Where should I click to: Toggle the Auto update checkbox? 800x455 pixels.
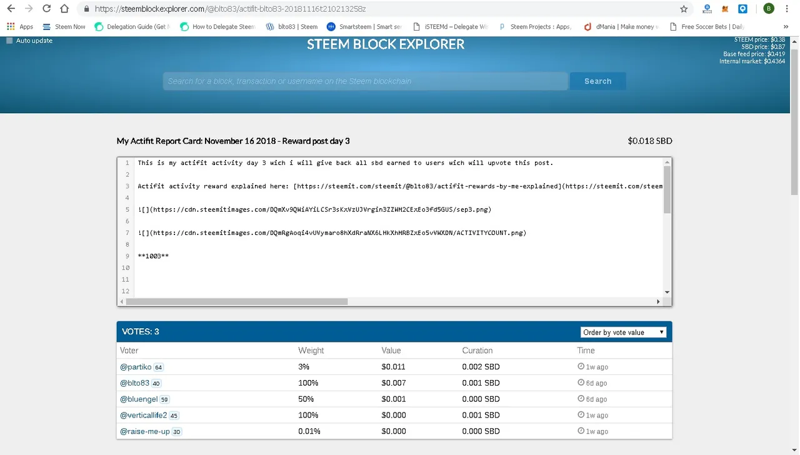9,41
